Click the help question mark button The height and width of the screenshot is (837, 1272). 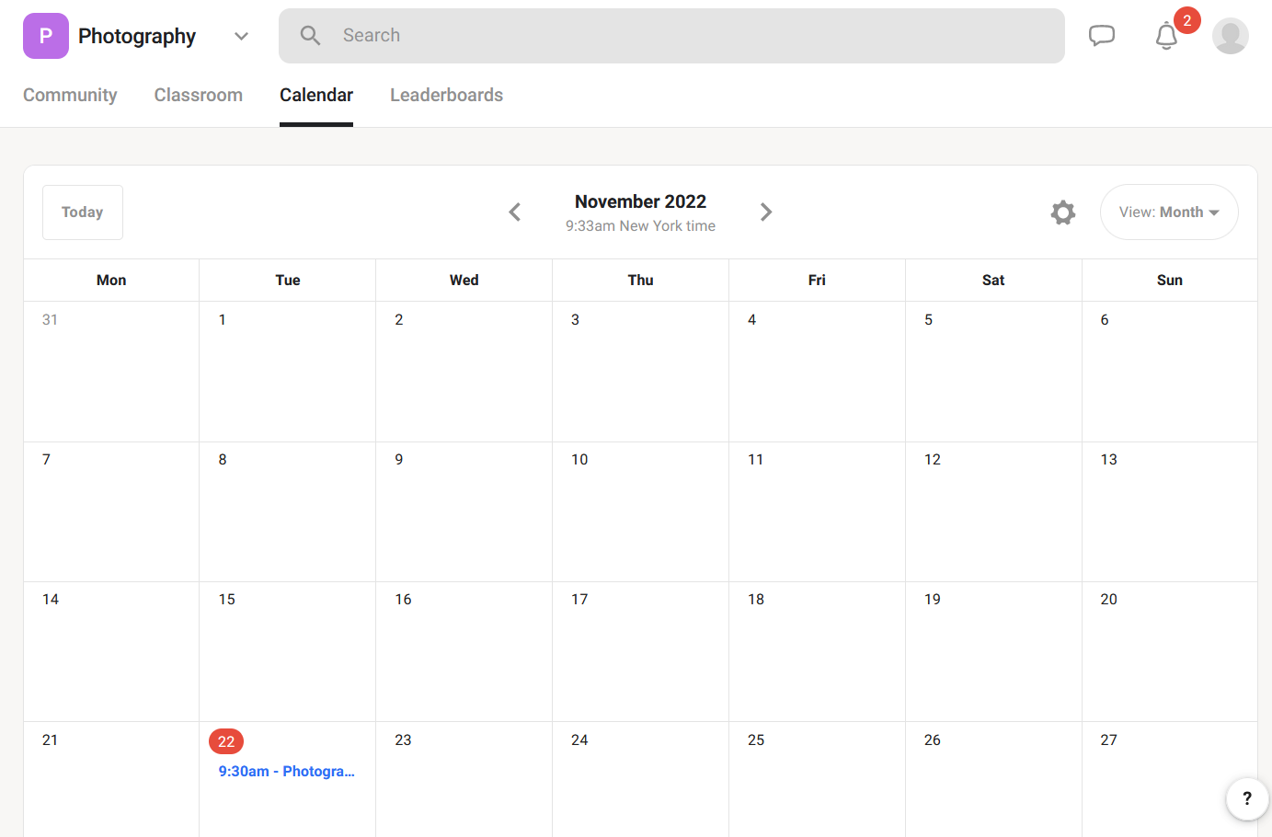[x=1247, y=798]
